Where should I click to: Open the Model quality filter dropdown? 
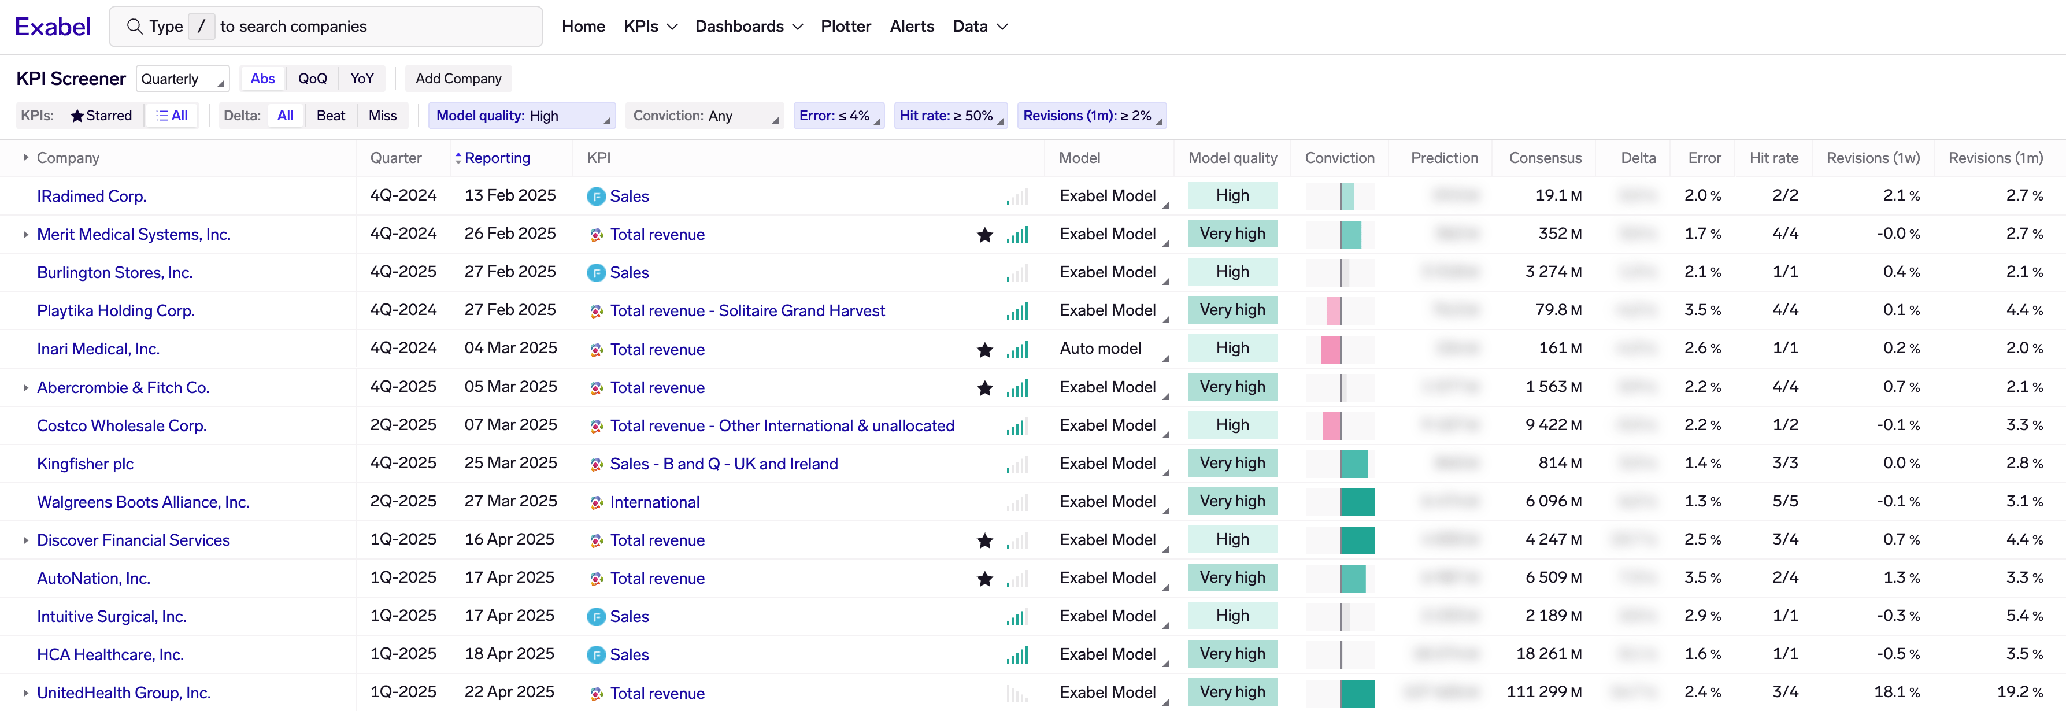click(x=522, y=116)
